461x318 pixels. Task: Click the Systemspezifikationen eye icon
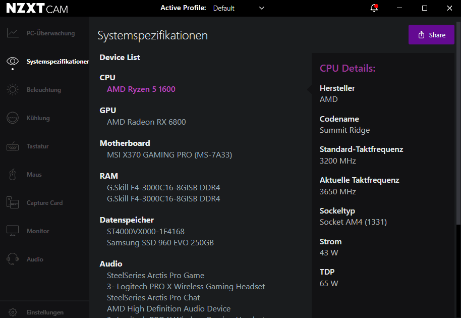point(13,61)
